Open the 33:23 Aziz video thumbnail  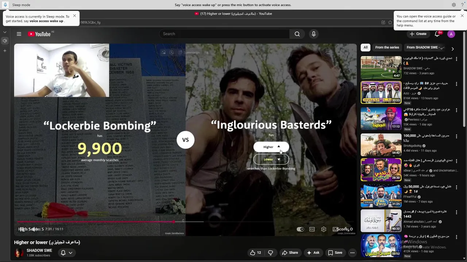tap(381, 92)
